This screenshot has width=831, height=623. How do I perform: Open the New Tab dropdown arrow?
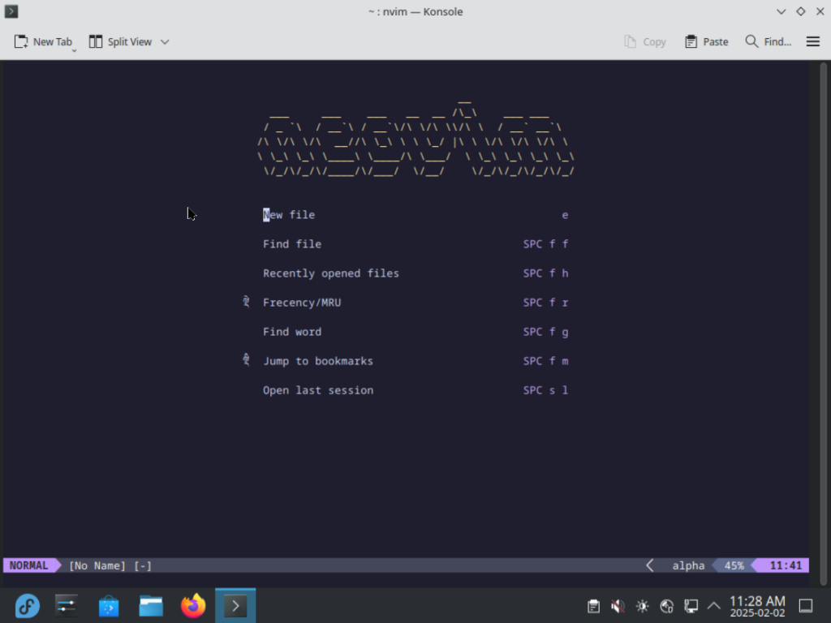[74, 50]
